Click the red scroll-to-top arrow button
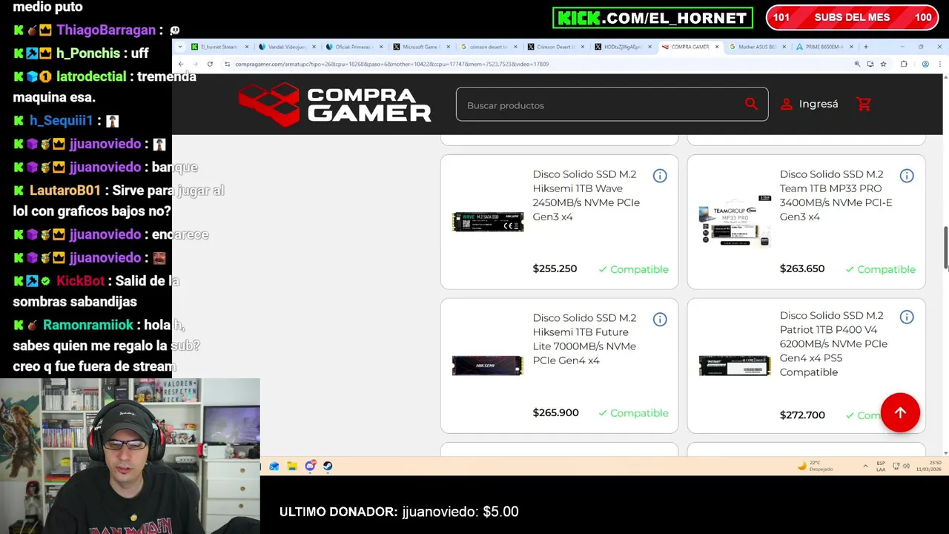The height and width of the screenshot is (534, 949). (900, 412)
